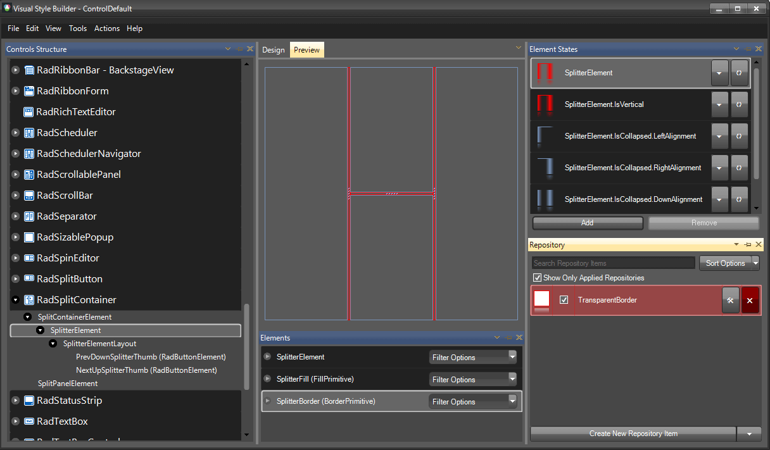770x450 pixels.
Task: Close the Elements panel
Action: (x=519, y=338)
